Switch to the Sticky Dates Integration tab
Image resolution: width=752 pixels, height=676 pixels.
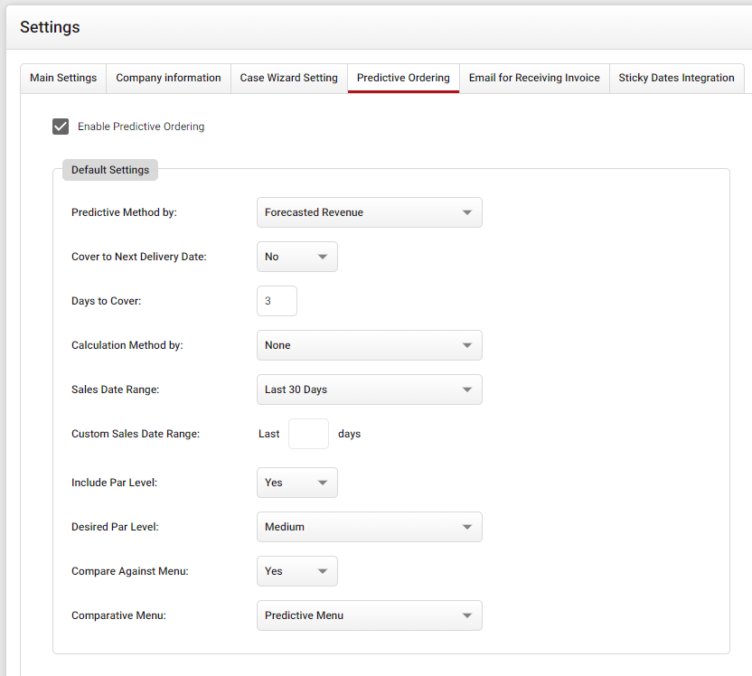tap(676, 78)
